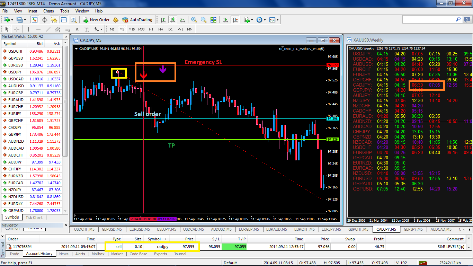Open the Strategy Tester panel icon

point(73,20)
